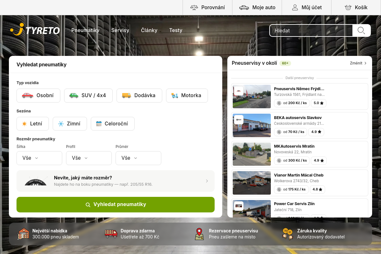Go to the Testy menu item

(176, 30)
